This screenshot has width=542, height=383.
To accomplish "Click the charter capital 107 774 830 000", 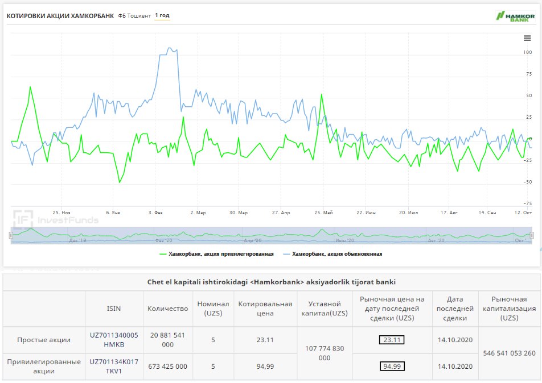I will click(x=325, y=353).
